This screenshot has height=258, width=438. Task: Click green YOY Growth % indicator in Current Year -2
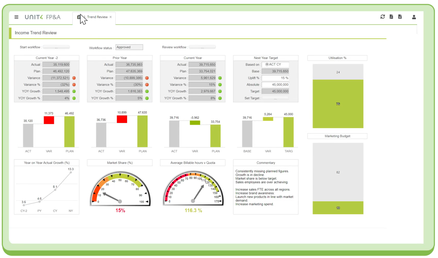click(74, 98)
